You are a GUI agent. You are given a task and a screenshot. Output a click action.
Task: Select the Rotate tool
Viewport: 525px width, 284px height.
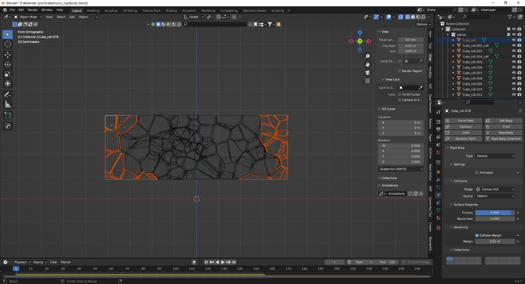8,64
